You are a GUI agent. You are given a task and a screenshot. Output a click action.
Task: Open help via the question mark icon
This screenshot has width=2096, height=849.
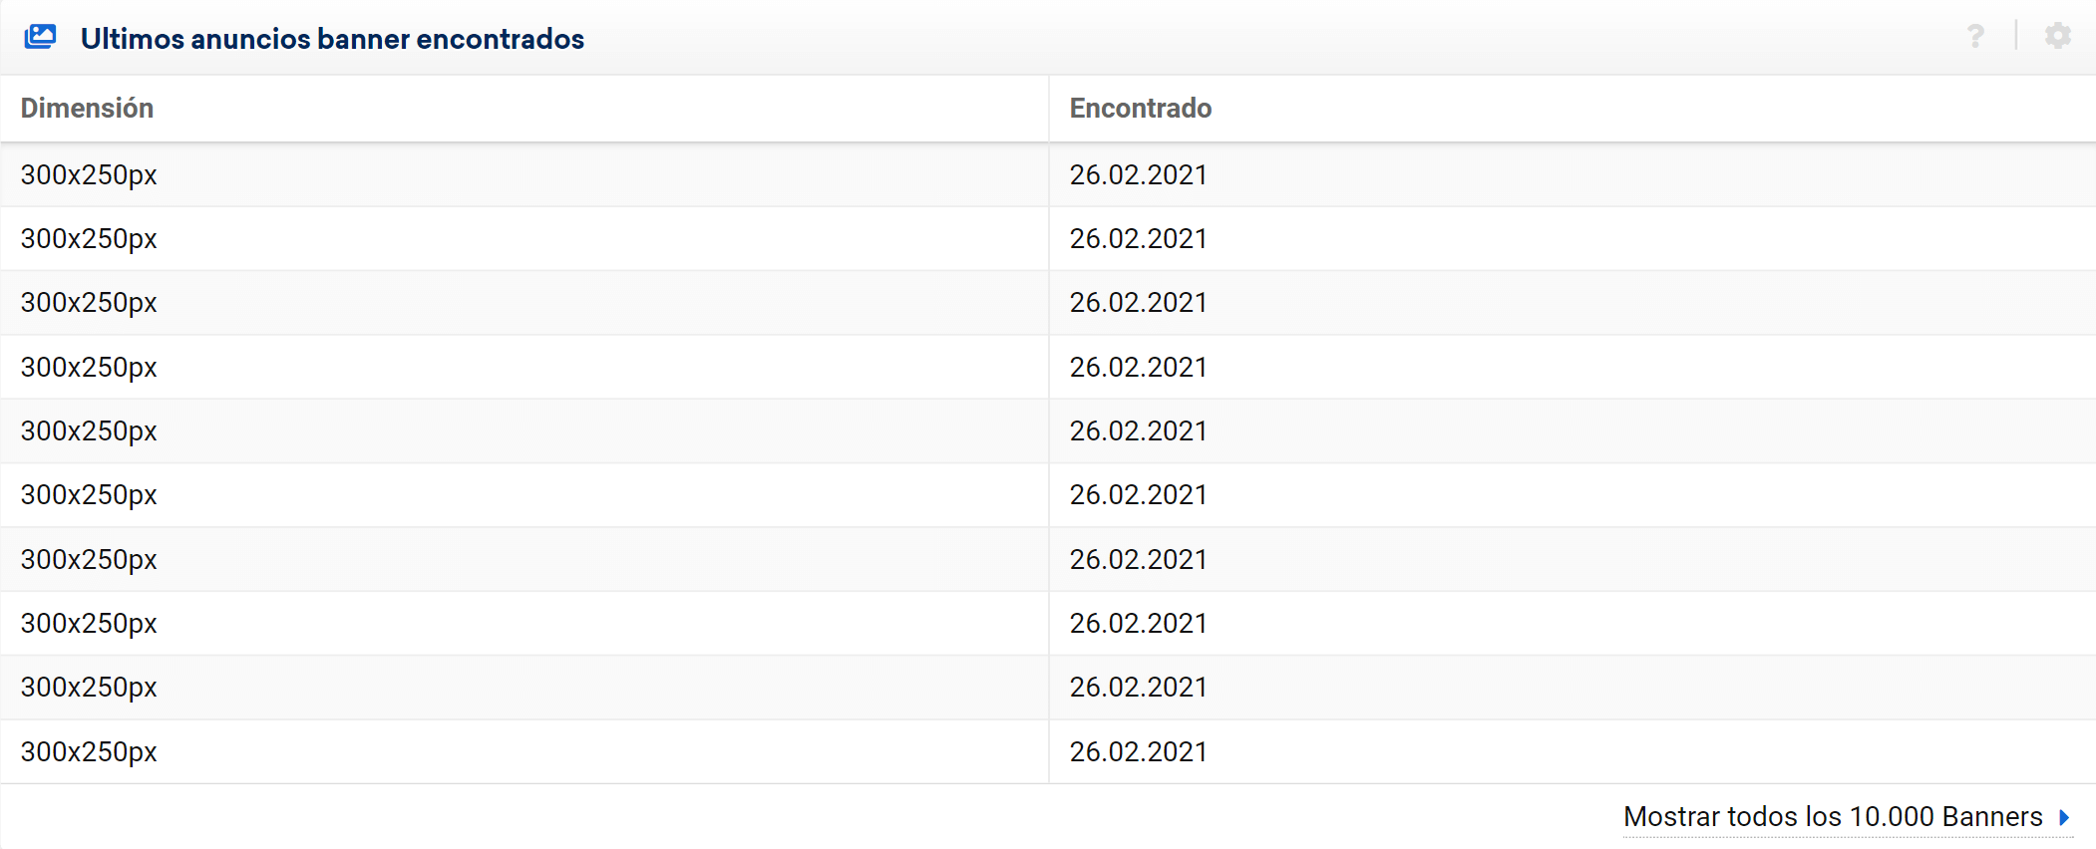1974,37
